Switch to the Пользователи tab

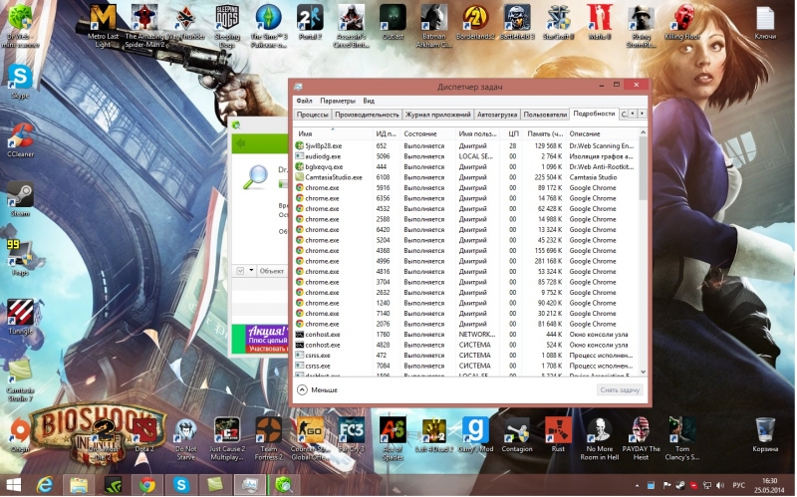click(x=545, y=115)
